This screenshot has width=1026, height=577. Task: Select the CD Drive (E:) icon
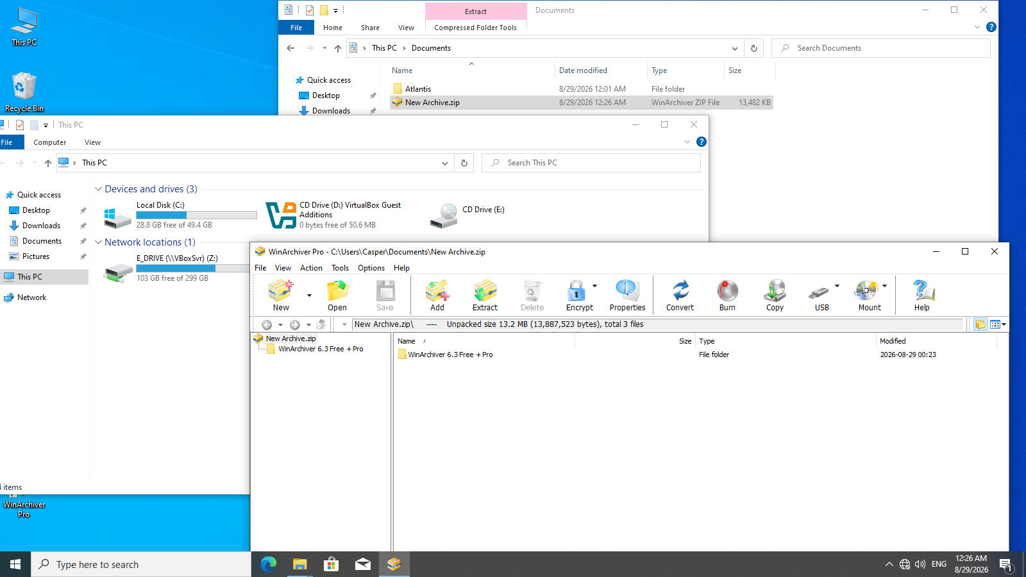[x=444, y=215]
